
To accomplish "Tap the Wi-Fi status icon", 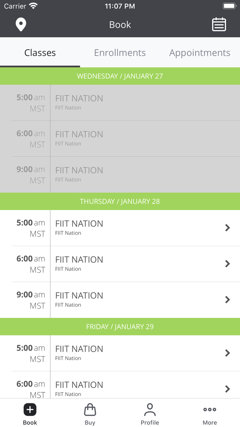I will coord(33,5).
